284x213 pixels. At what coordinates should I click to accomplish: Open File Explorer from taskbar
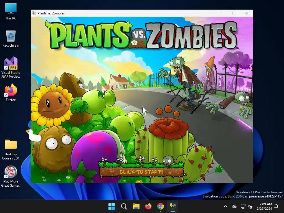tap(136, 206)
